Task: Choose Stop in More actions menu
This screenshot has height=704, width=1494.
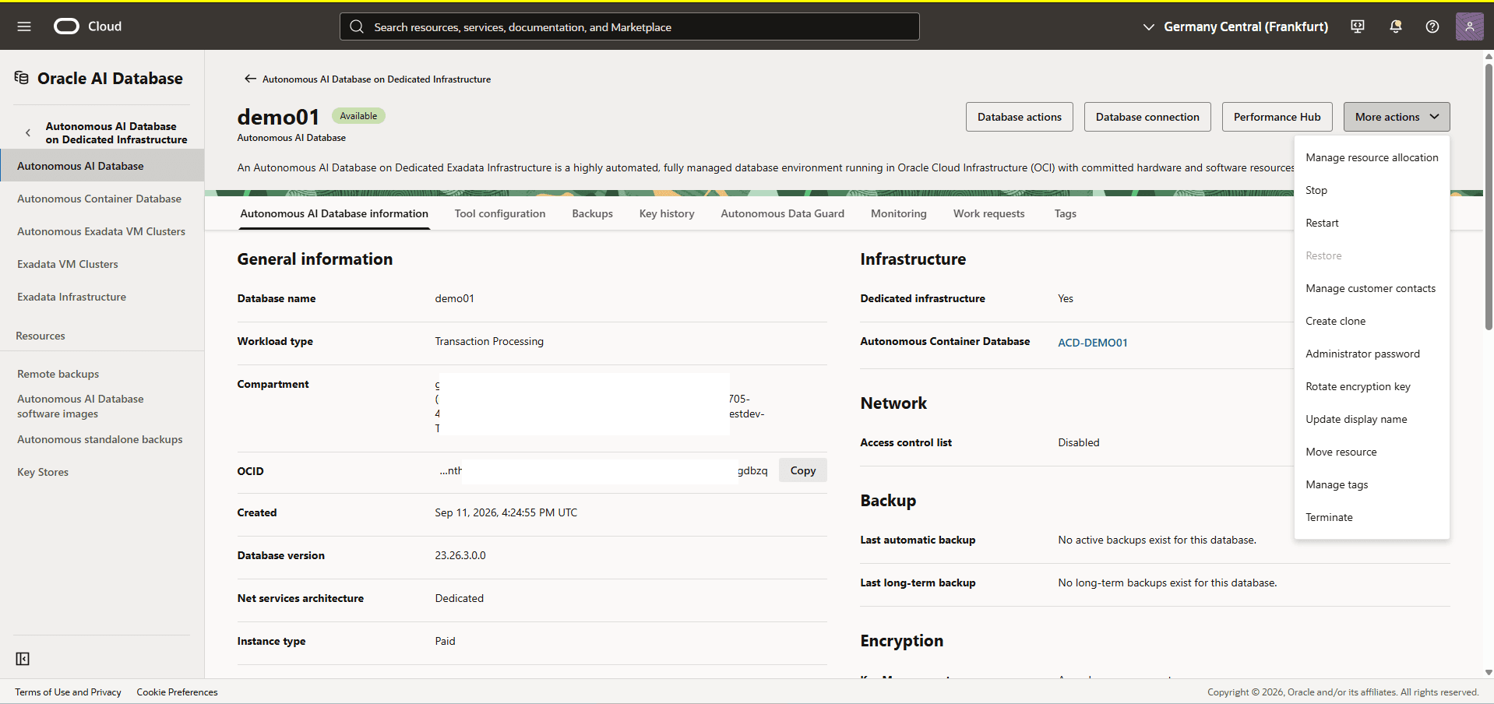Action: point(1372,190)
